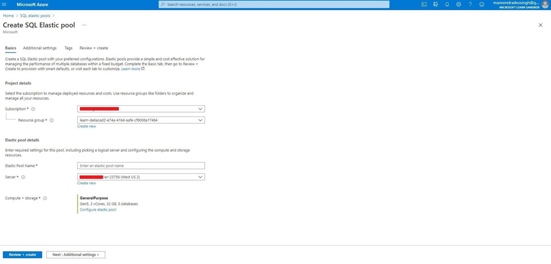Click the GeneralPurpose tier text
Screen dimensions: 551x264
coord(94,198)
